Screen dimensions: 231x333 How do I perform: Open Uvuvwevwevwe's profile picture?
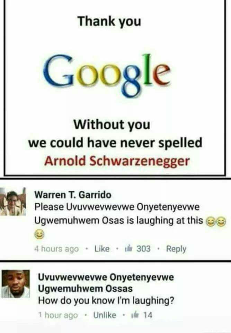[x=16, y=284]
